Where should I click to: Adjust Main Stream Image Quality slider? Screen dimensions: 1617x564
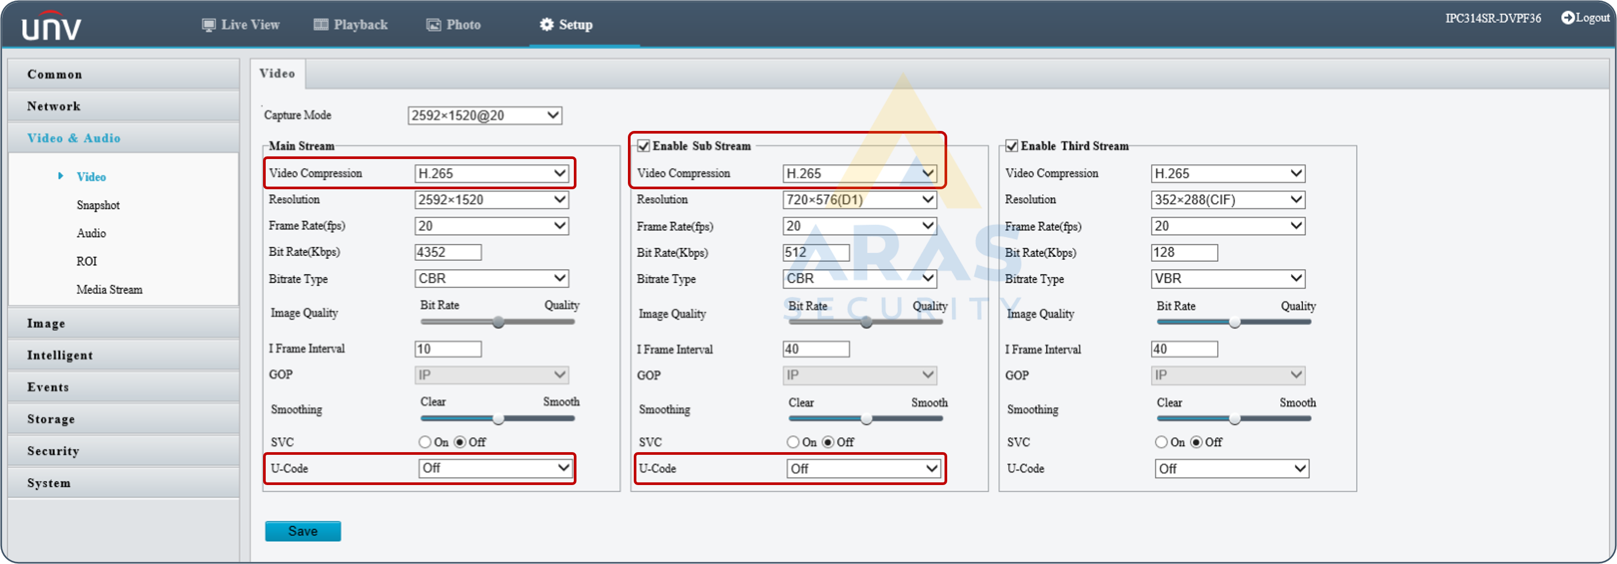[499, 322]
